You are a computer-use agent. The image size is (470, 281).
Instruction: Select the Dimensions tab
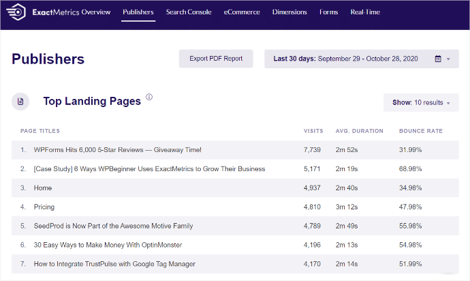289,12
